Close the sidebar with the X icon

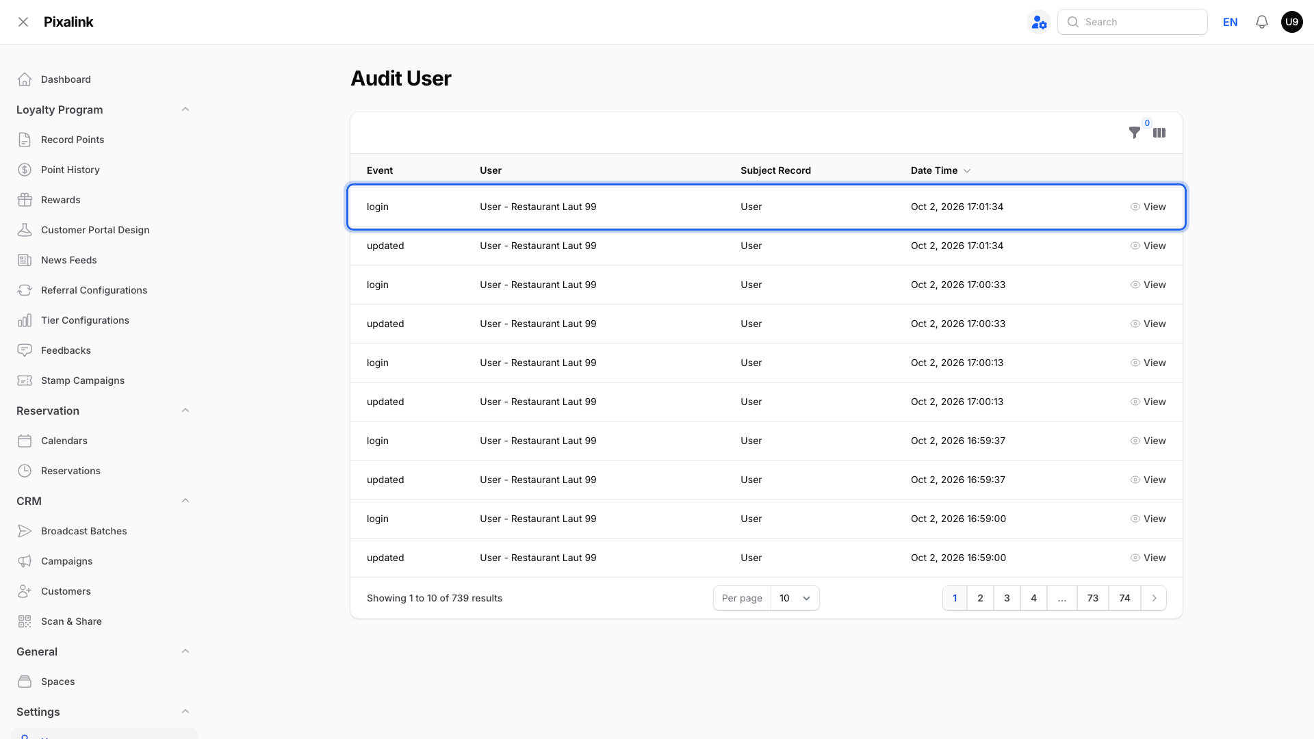pyautogui.click(x=23, y=22)
